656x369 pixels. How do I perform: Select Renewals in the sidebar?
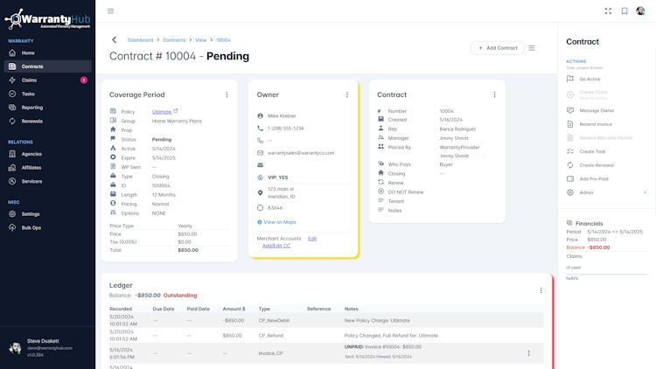(x=32, y=122)
